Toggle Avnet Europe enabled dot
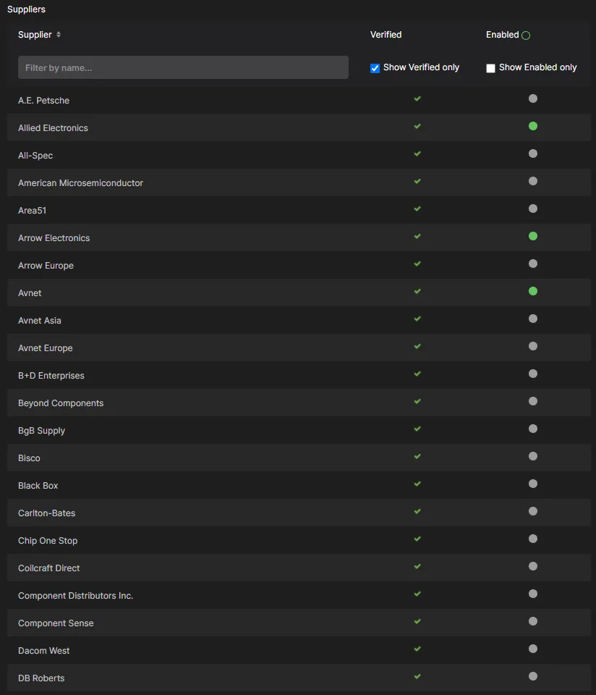The width and height of the screenshot is (596, 695). click(x=533, y=346)
